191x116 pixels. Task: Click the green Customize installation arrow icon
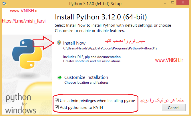(59, 77)
